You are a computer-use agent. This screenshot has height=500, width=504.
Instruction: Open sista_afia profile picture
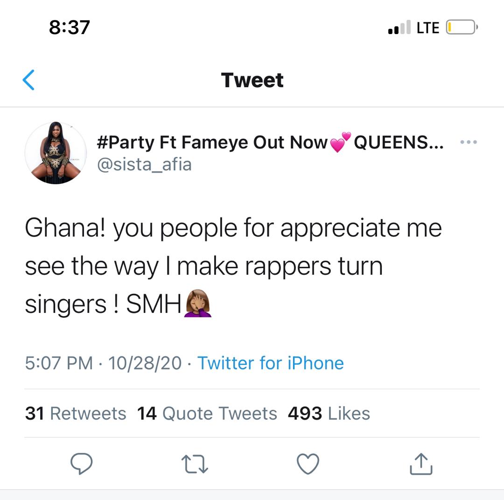pos(56,153)
